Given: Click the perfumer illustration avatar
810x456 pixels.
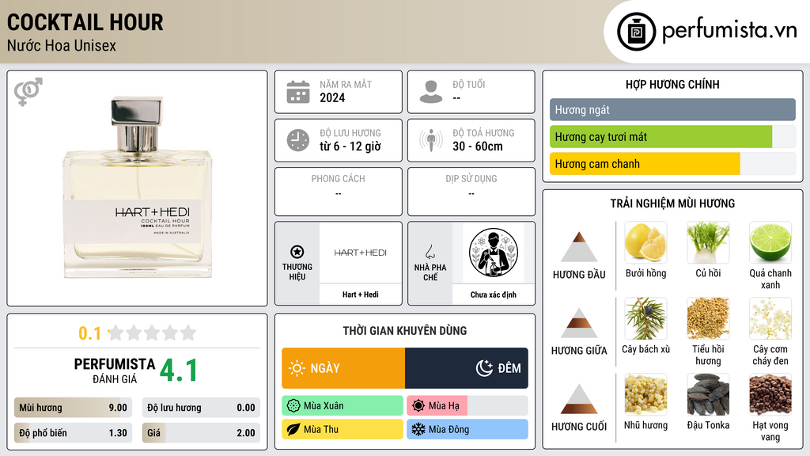Looking at the screenshot, I should point(494,253).
